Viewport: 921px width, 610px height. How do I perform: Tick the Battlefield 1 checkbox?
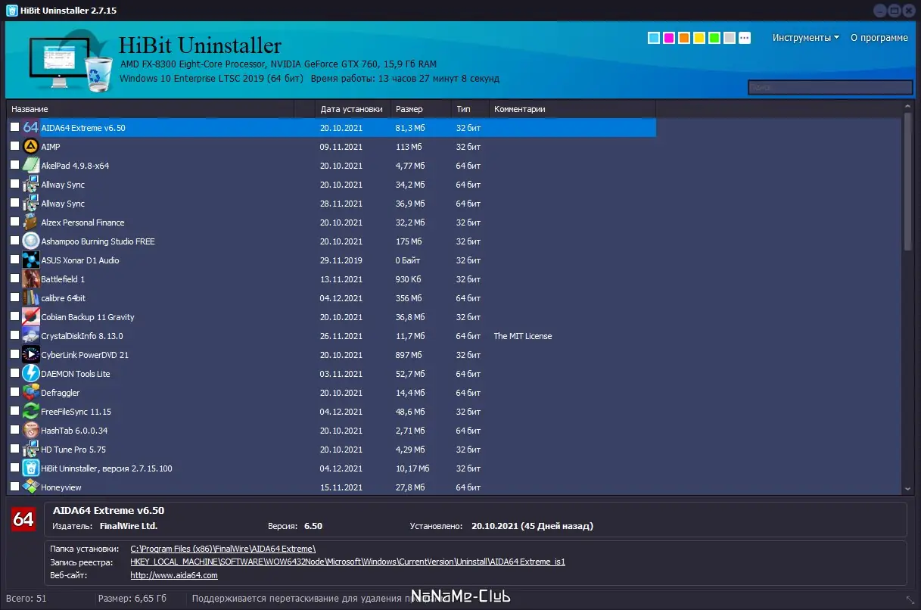click(14, 279)
